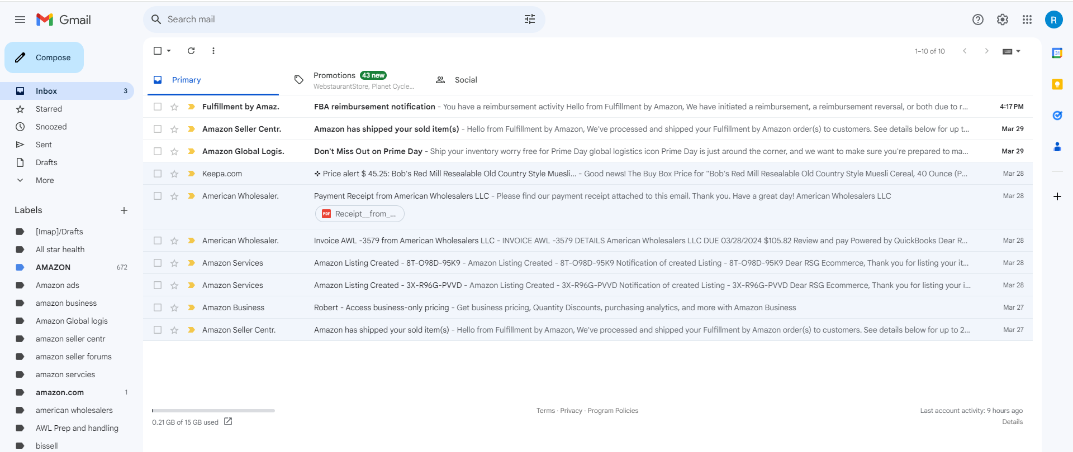This screenshot has height=452, width=1073.
Task: Open Program Policies link
Action: point(613,411)
